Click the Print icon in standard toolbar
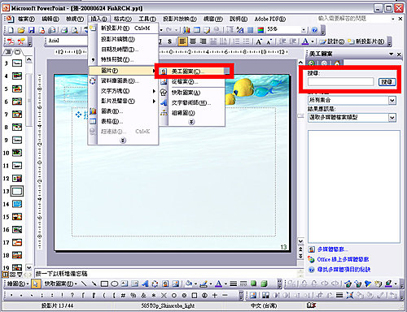 (64, 30)
